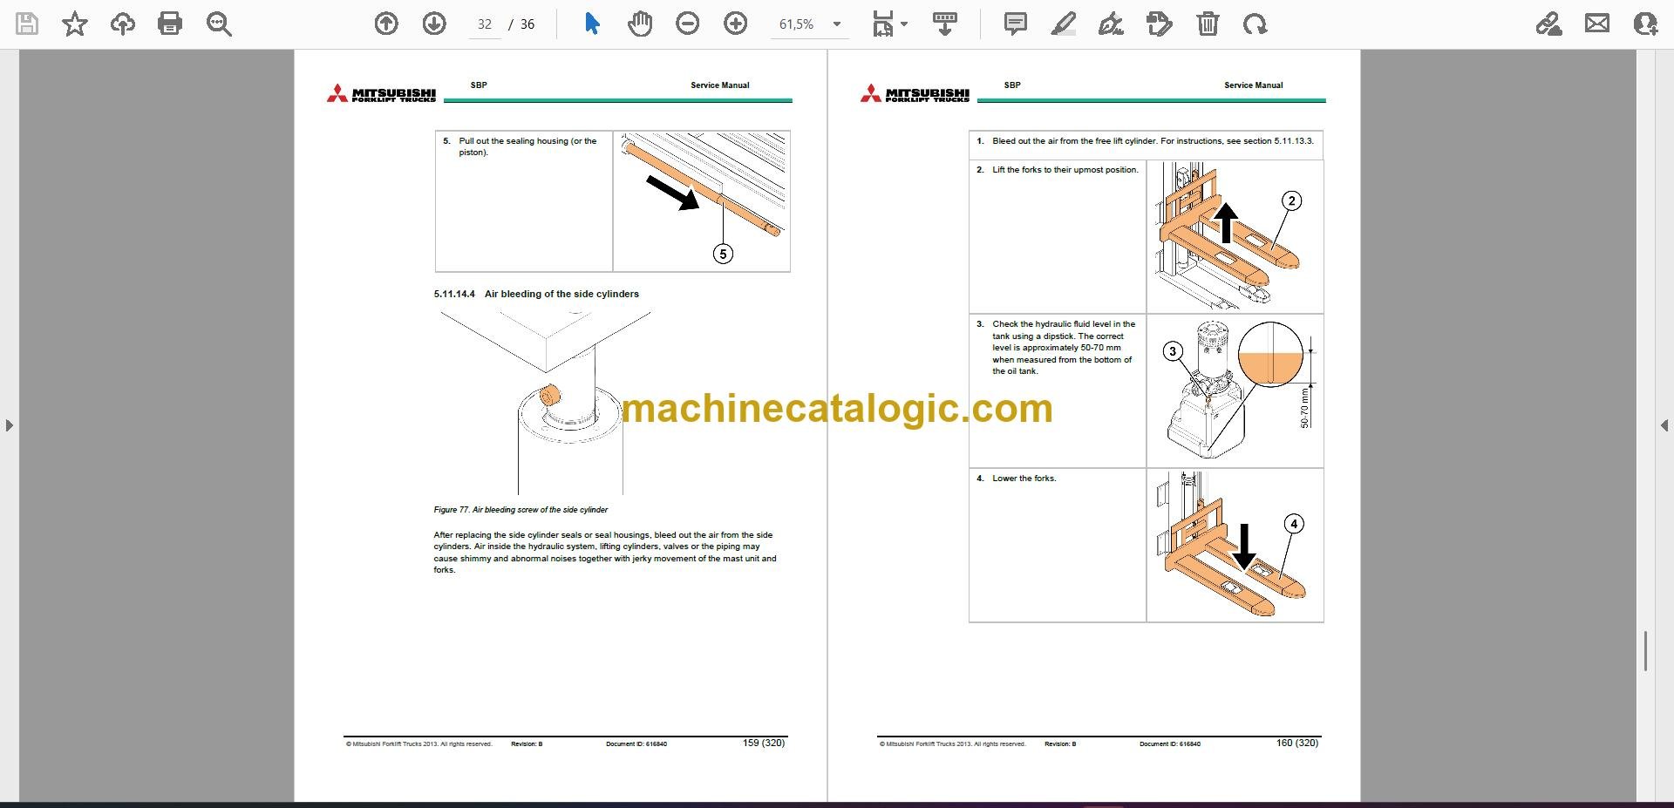Zoom in with the plus button
Screen dimensions: 1674x808
coord(736,24)
